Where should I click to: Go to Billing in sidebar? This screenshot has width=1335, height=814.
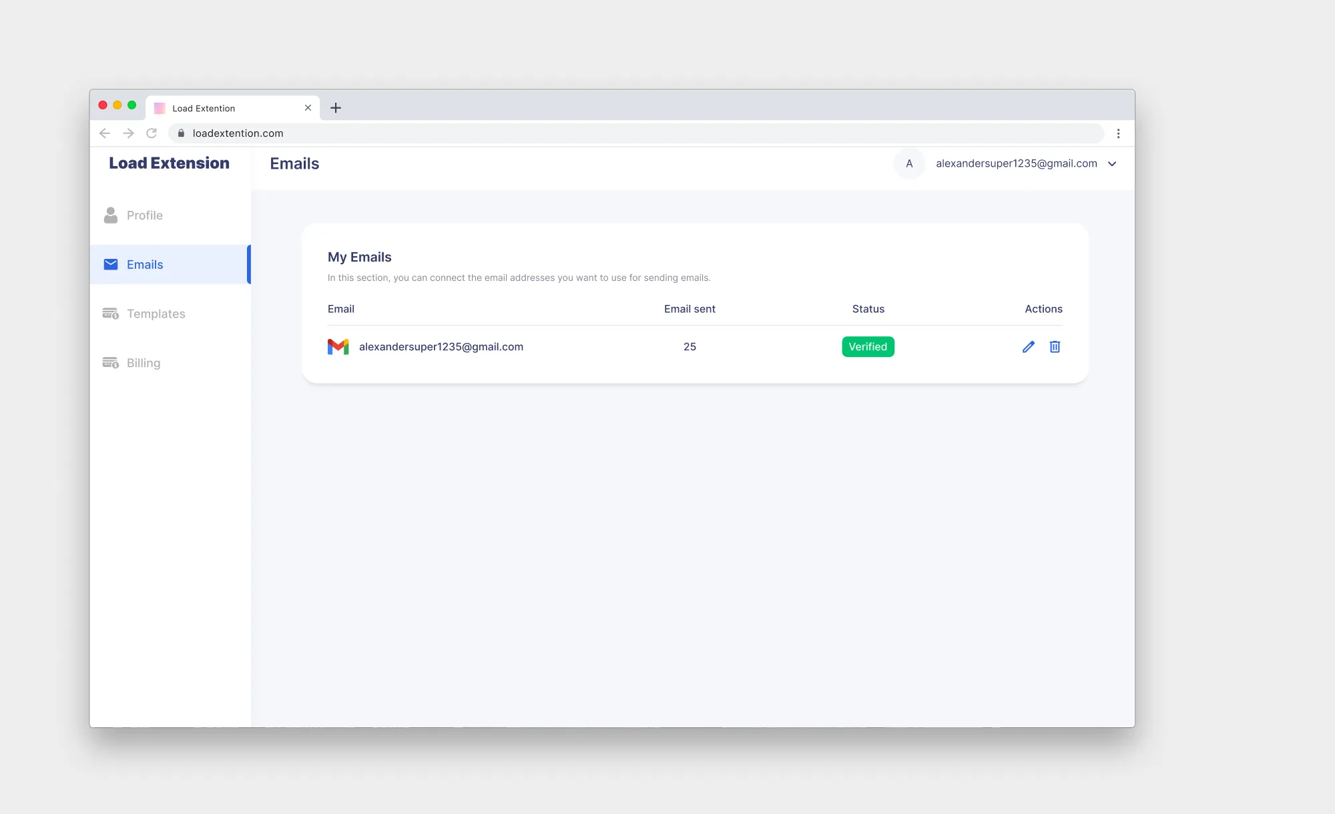pyautogui.click(x=144, y=363)
